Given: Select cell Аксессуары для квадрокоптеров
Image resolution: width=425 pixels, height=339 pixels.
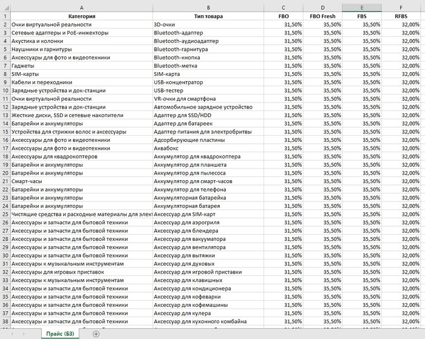Looking at the screenshot, I should click(81, 156).
